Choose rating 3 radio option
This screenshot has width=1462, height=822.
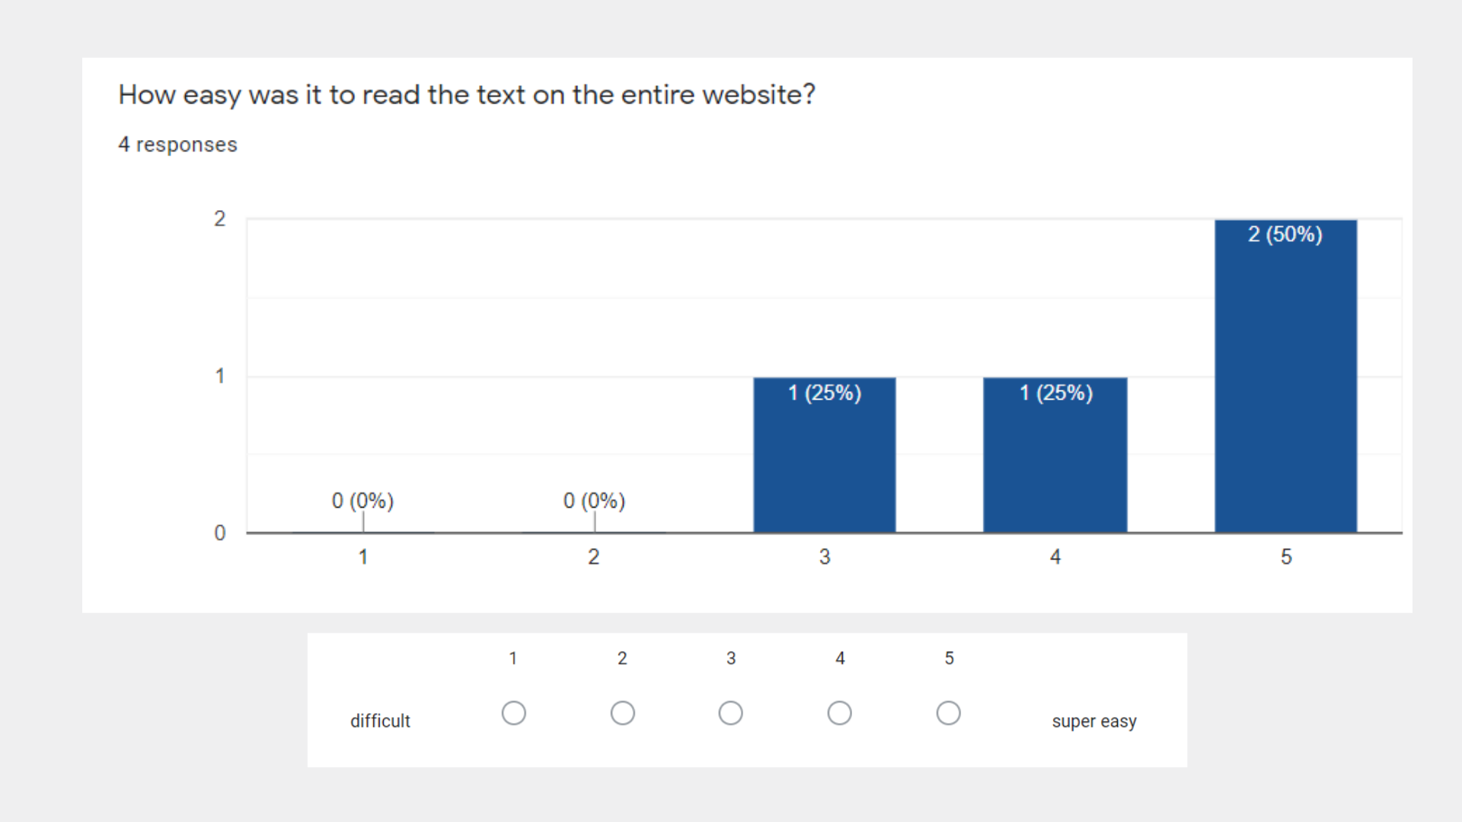pos(731,713)
